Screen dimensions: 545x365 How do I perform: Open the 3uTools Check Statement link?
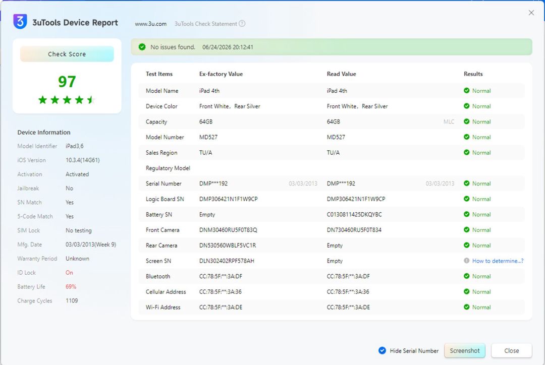click(x=206, y=24)
